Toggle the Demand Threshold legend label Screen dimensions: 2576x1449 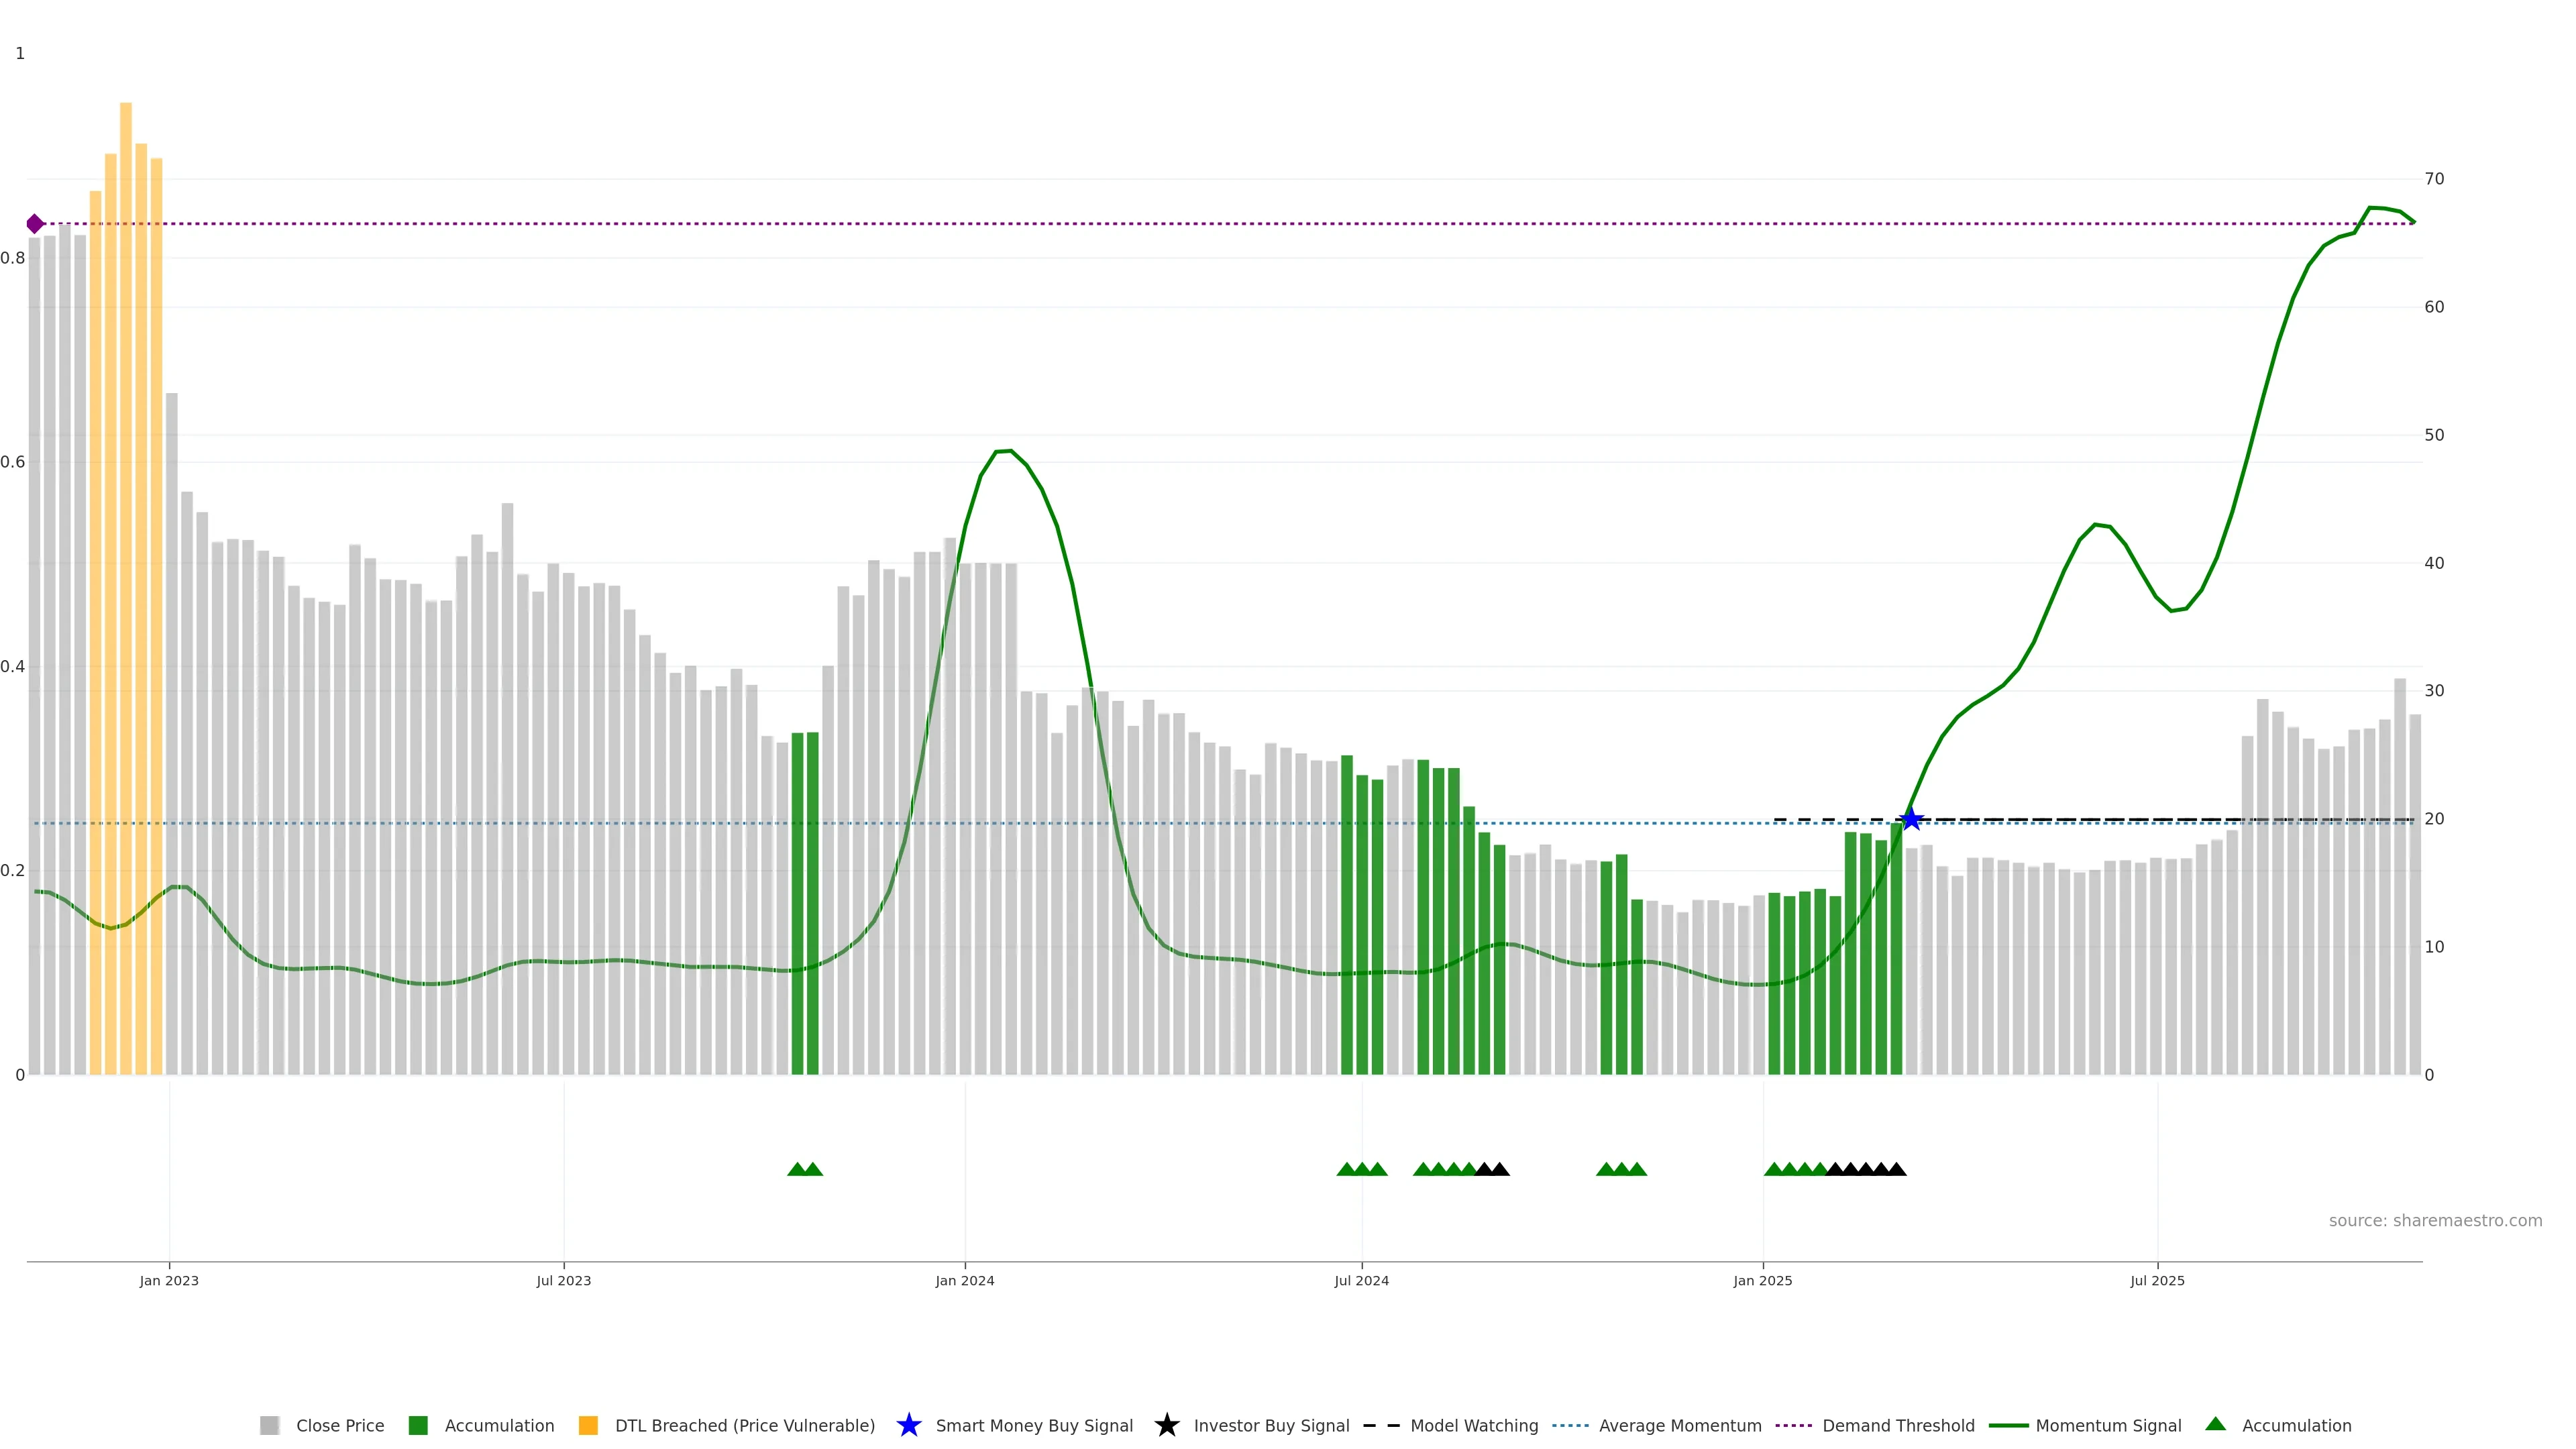pos(1898,1425)
